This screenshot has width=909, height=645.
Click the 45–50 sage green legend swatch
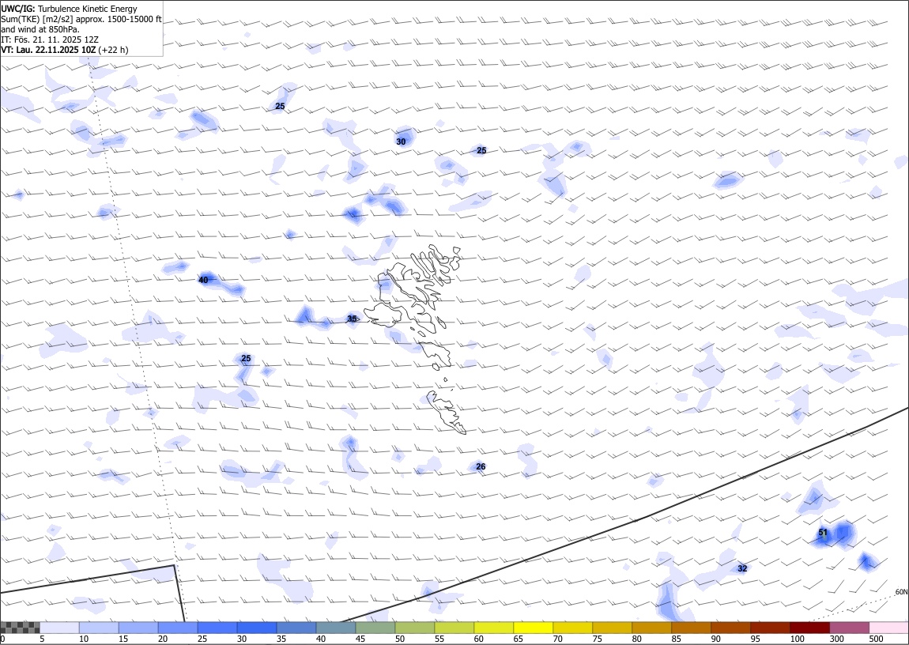pos(375,628)
